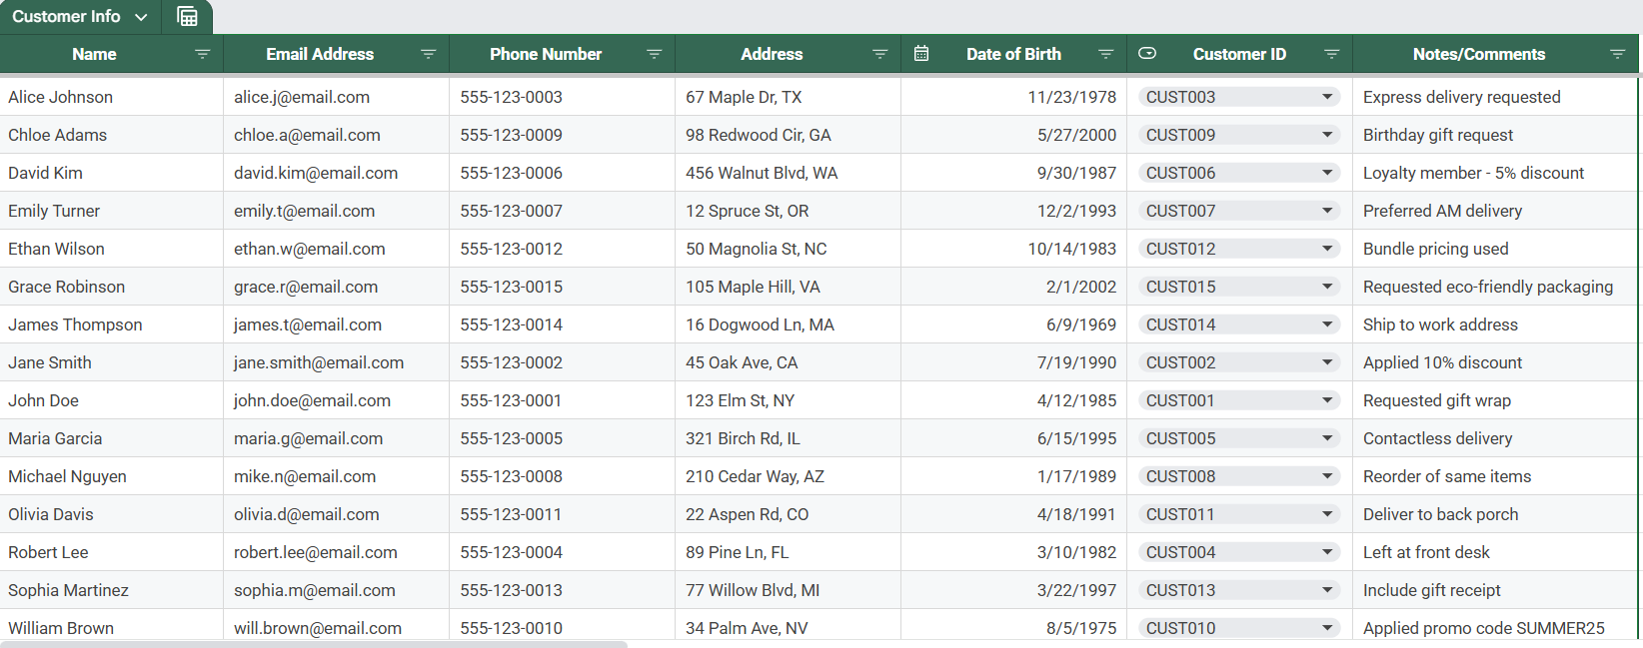Open filter for Phone Number column
1643x648 pixels.
pyautogui.click(x=654, y=54)
